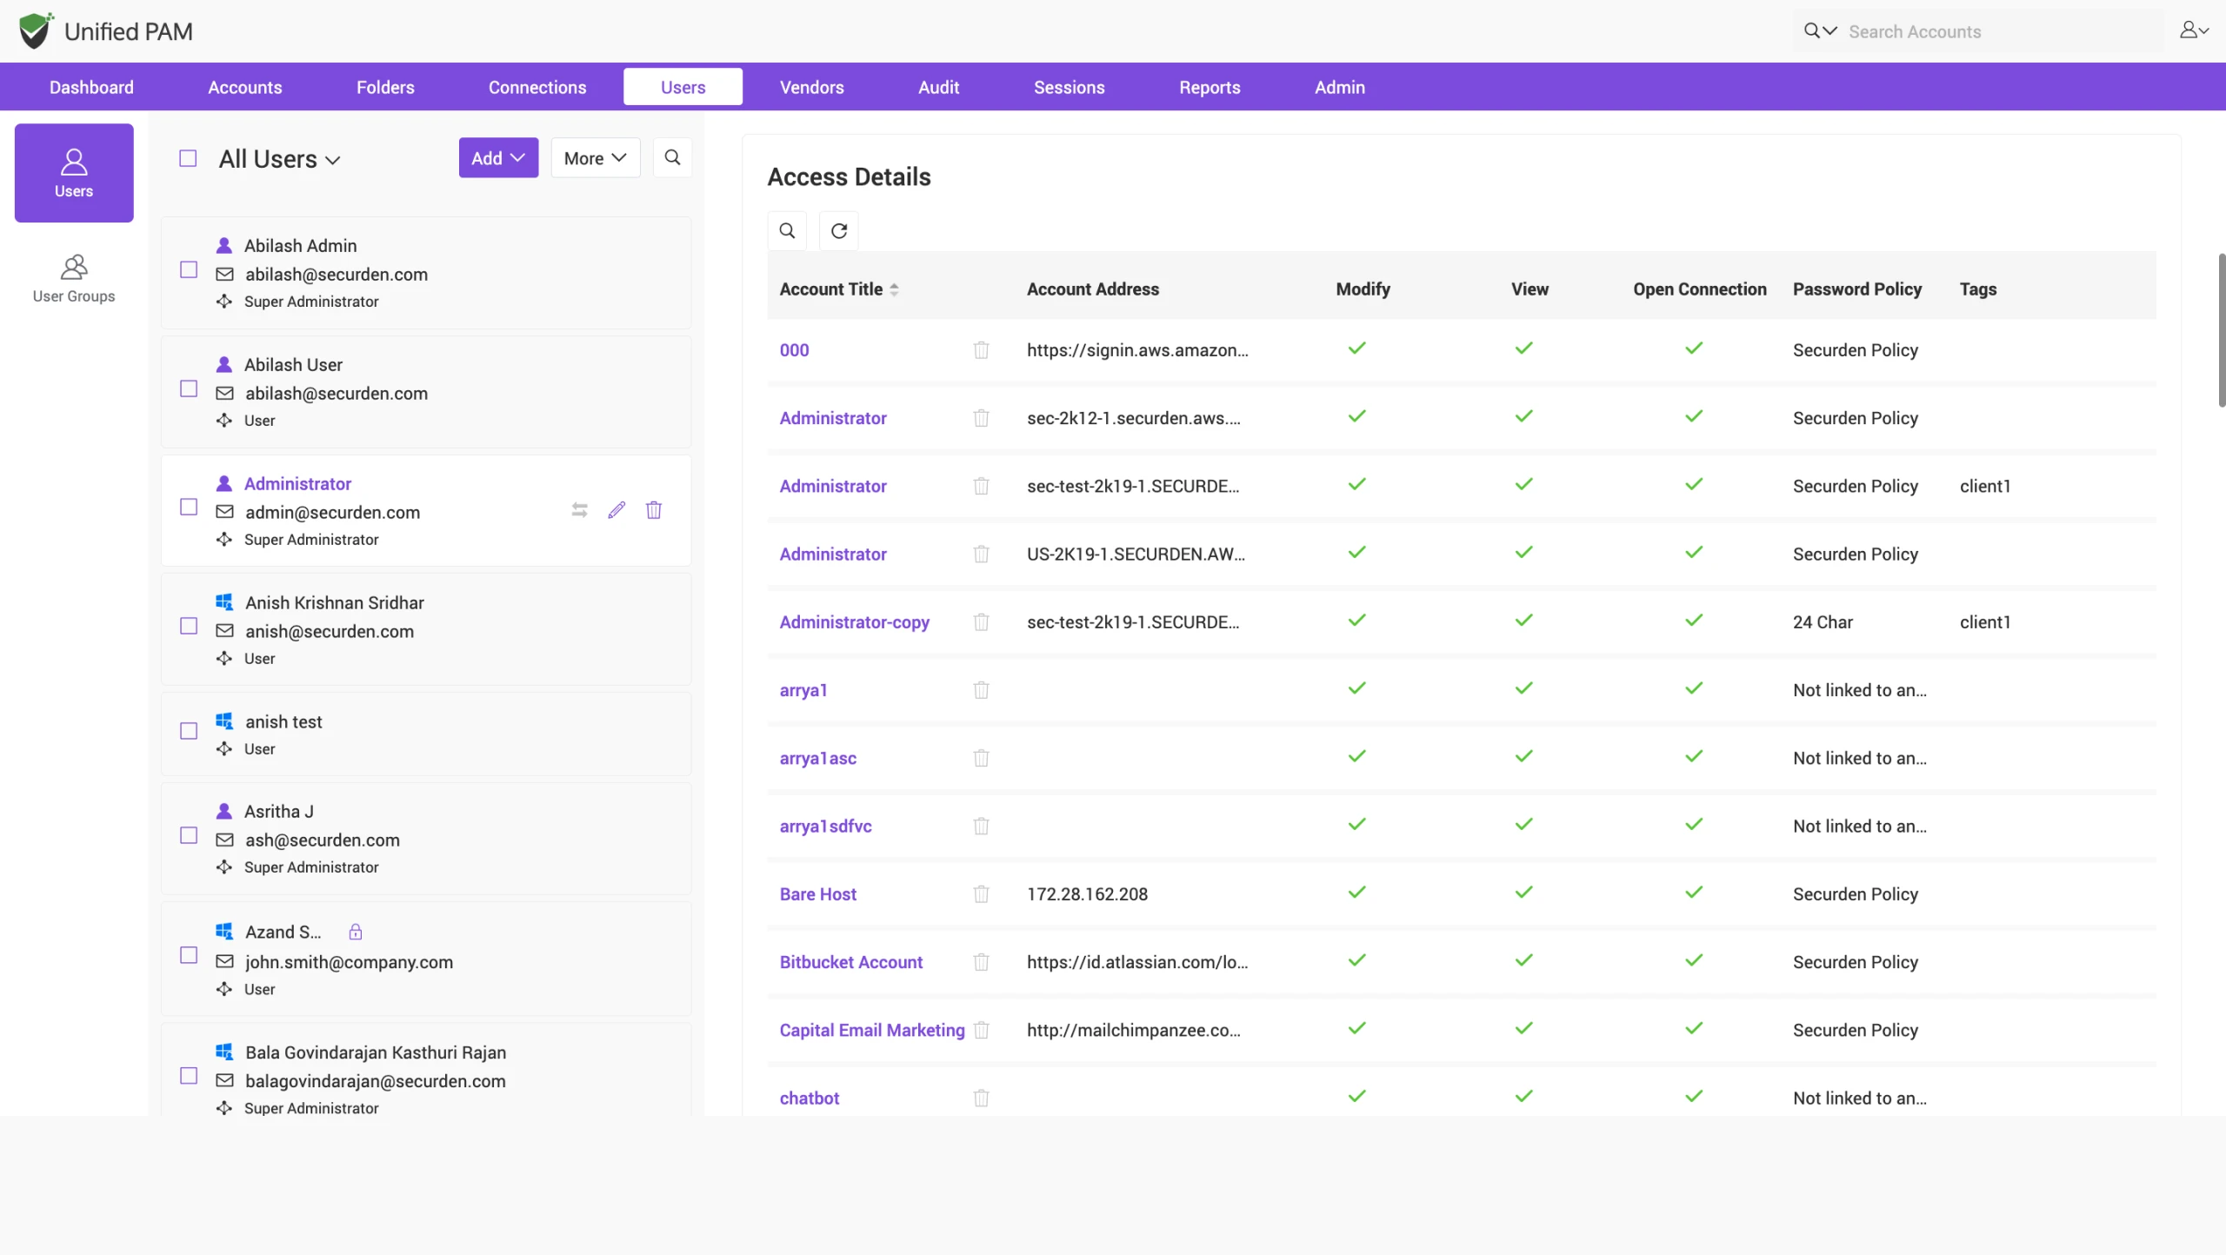This screenshot has width=2226, height=1255.
Task: Open the Bitbucket Account link
Action: click(x=850, y=962)
